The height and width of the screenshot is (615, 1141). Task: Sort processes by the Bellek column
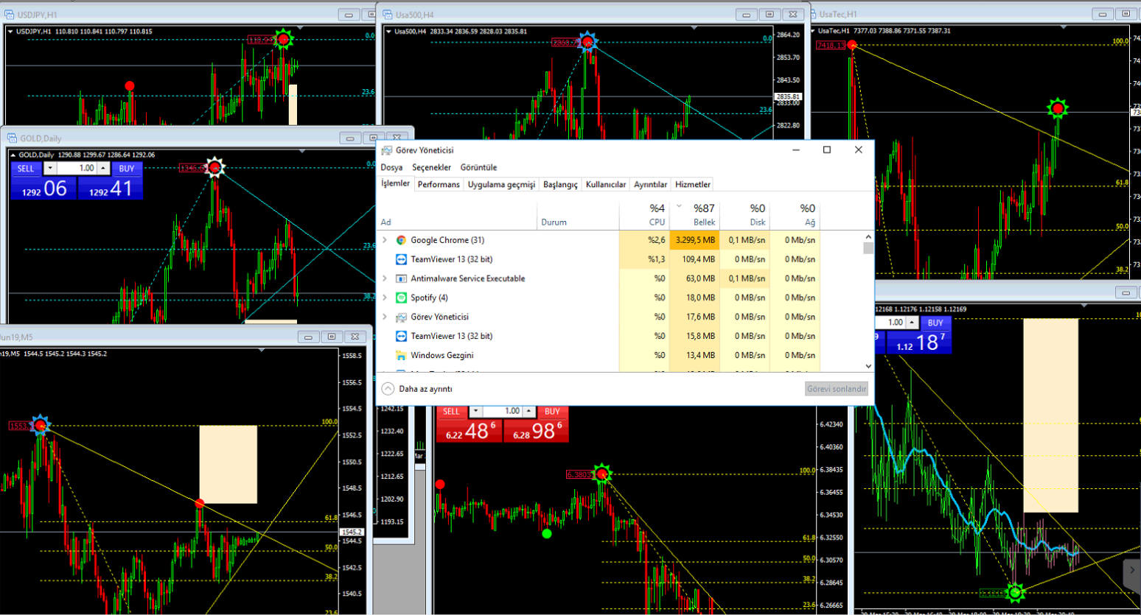coord(694,215)
